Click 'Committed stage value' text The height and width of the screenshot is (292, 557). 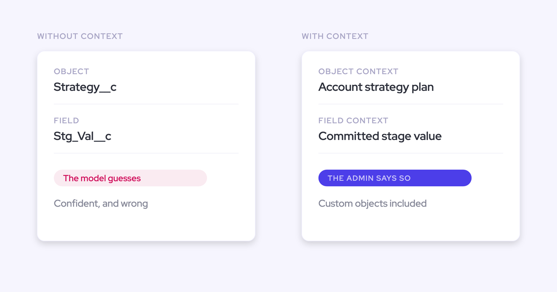click(x=380, y=136)
